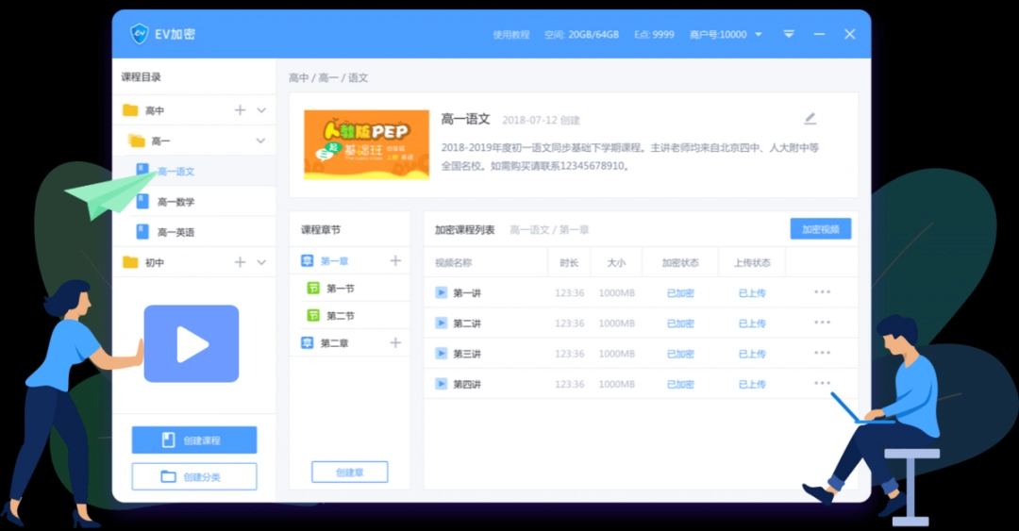Image resolution: width=1019 pixels, height=531 pixels.
Task: Open the title bar menu triangle icon
Action: pos(789,34)
